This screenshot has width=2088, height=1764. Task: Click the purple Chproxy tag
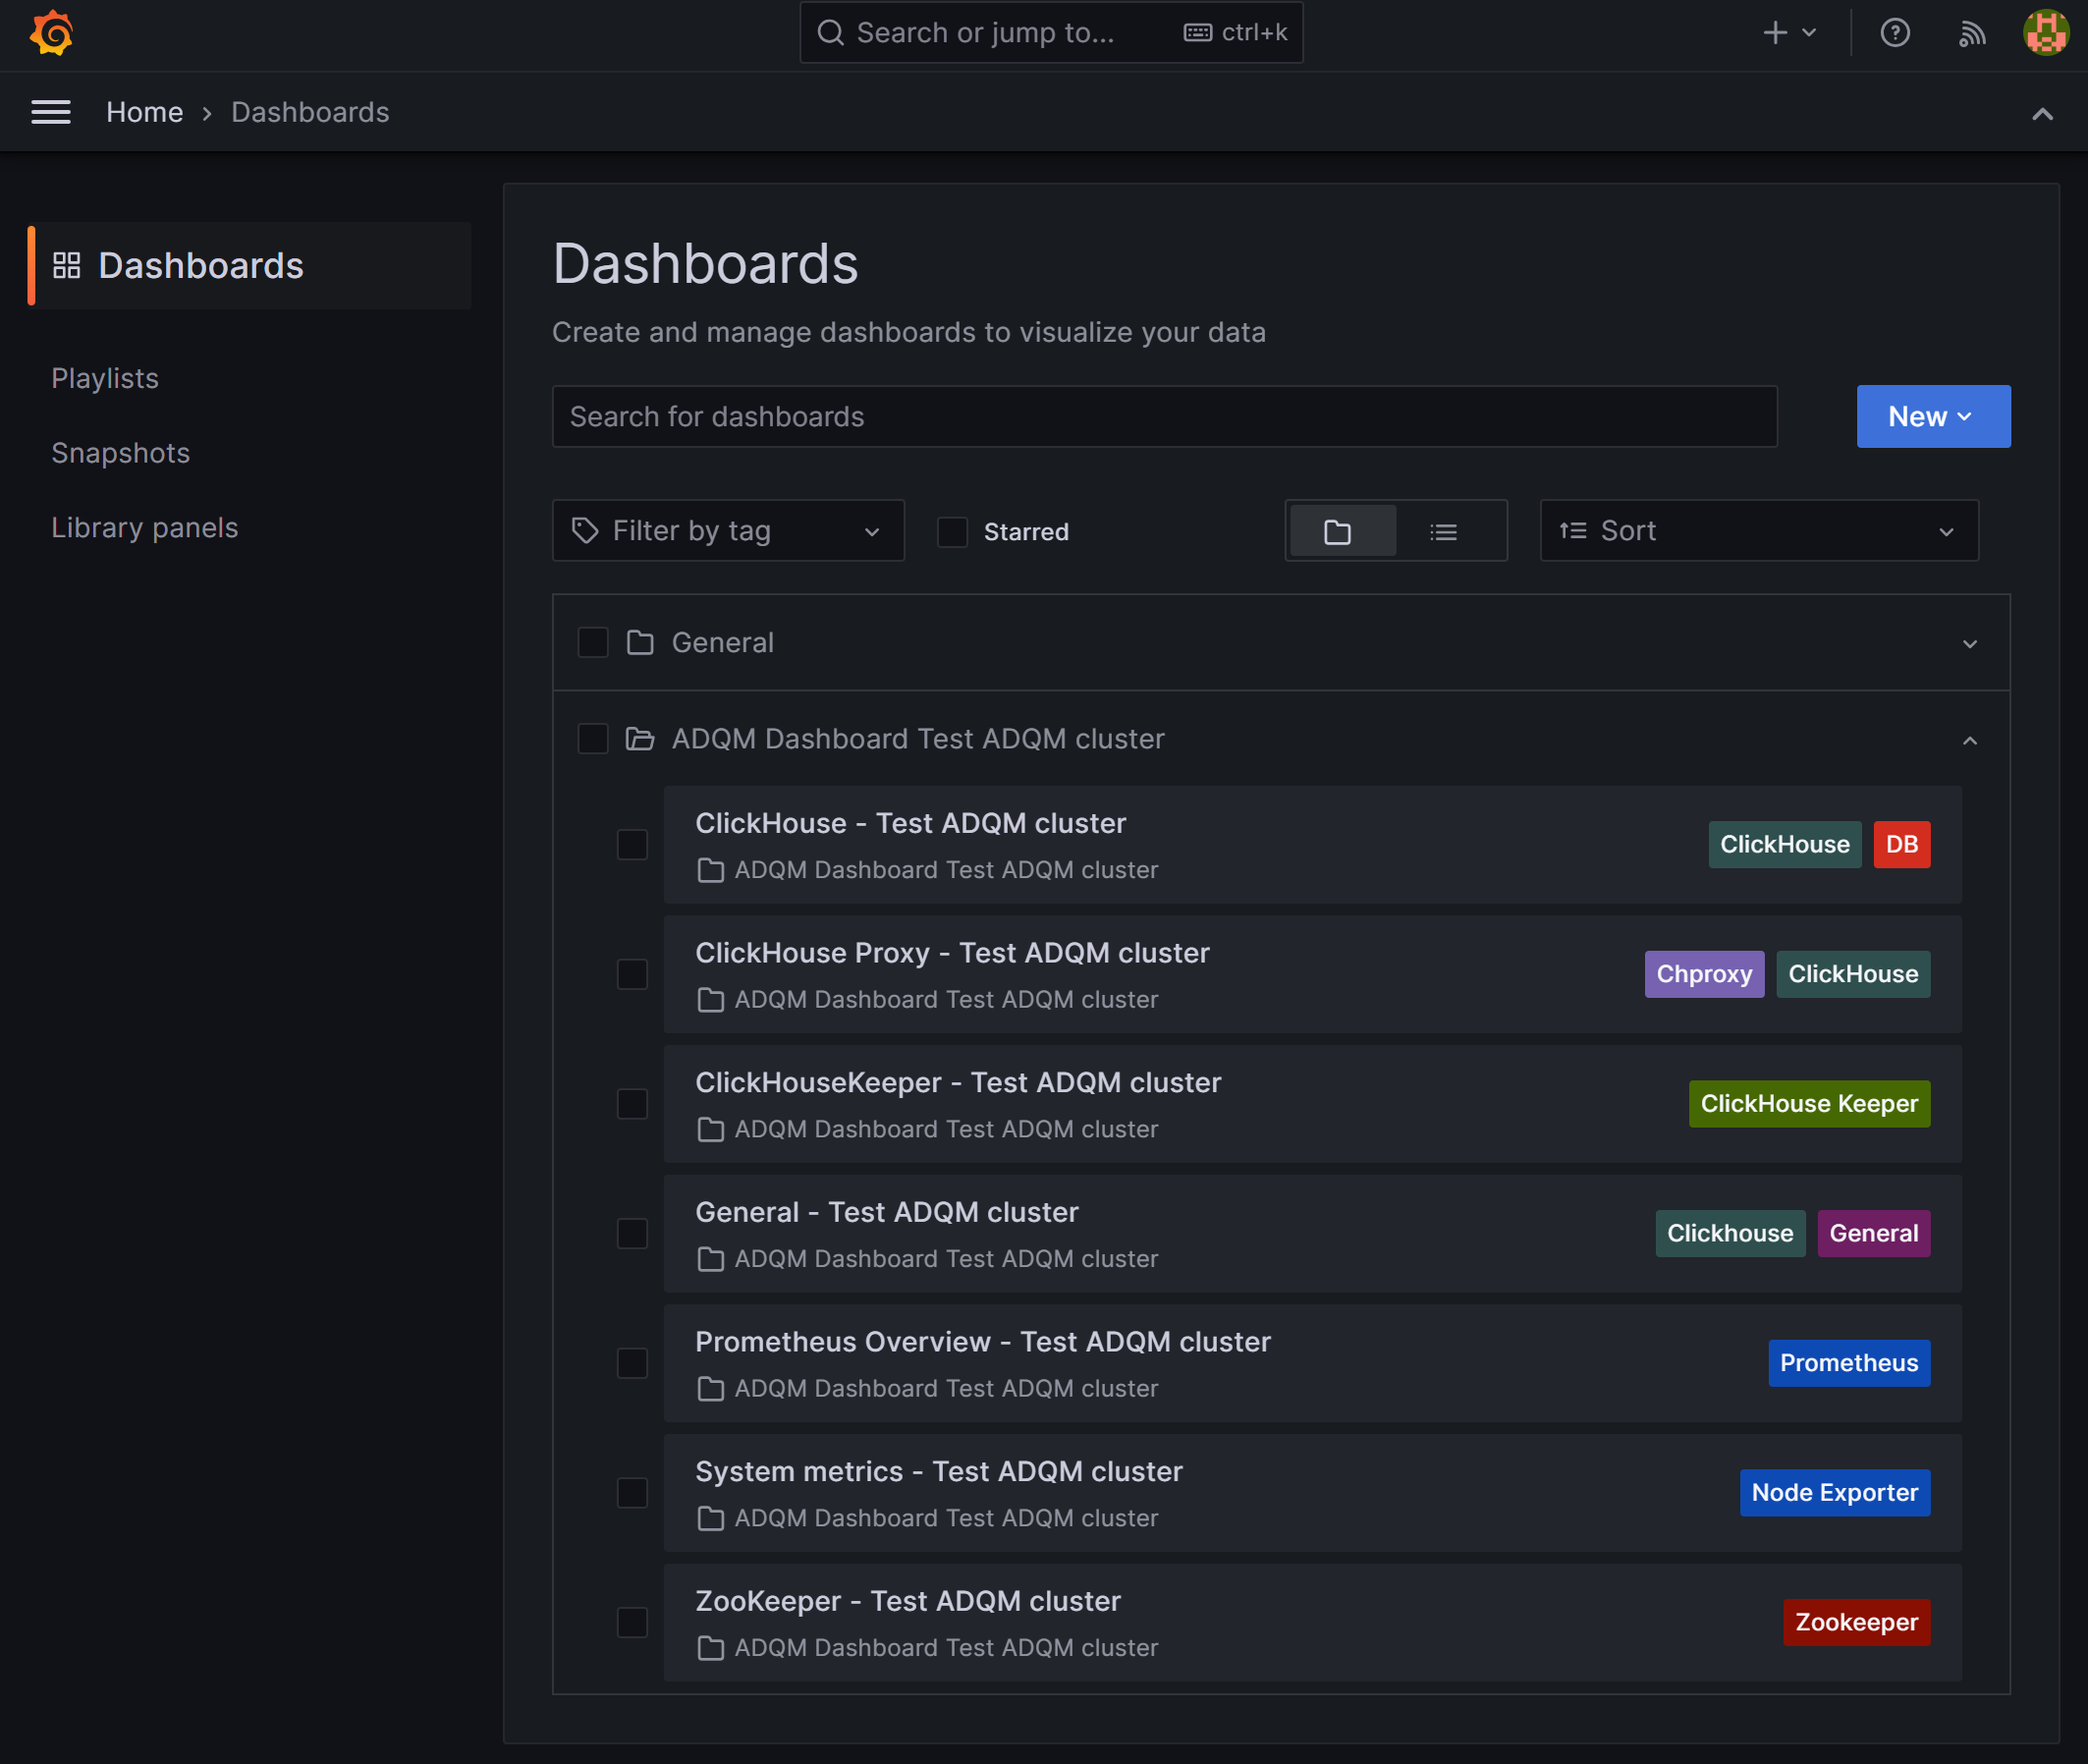click(1704, 974)
